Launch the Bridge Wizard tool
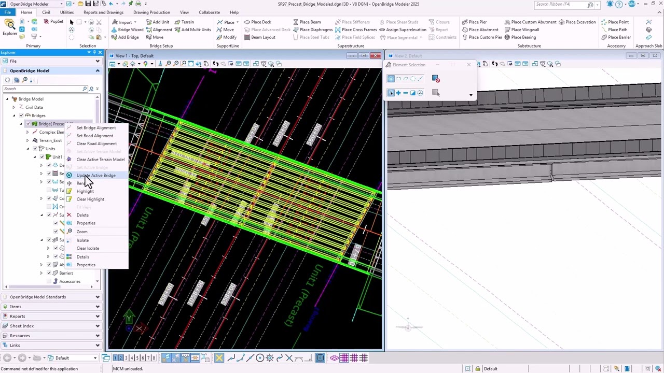This screenshot has width=664, height=373. 127,30
